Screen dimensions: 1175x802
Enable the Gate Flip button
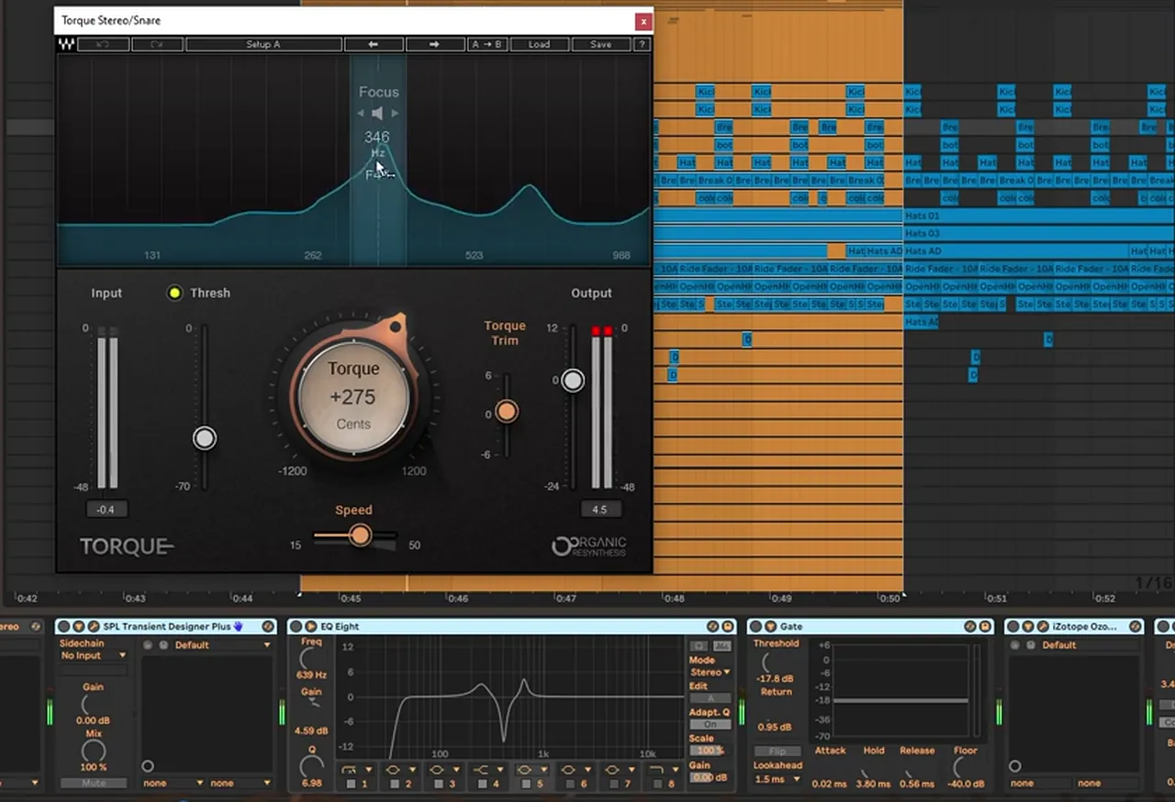pyautogui.click(x=777, y=752)
